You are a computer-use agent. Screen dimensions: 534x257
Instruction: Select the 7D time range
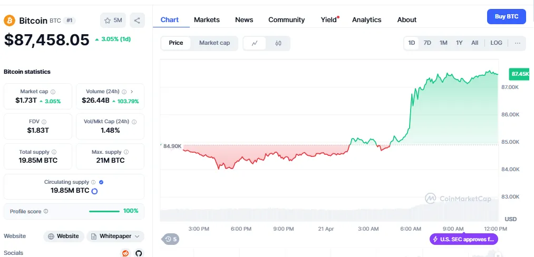coord(427,43)
